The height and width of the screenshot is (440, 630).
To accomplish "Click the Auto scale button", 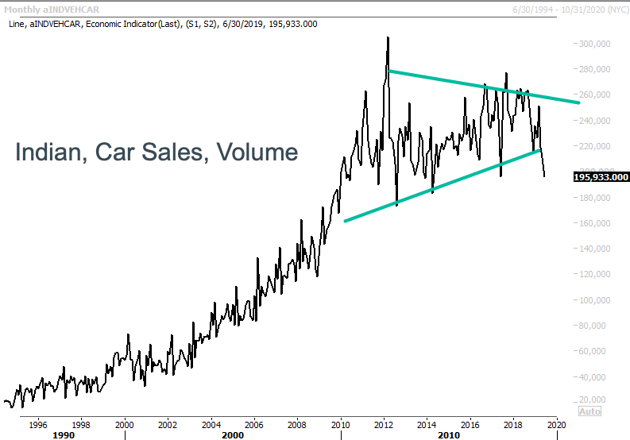I will point(589,411).
